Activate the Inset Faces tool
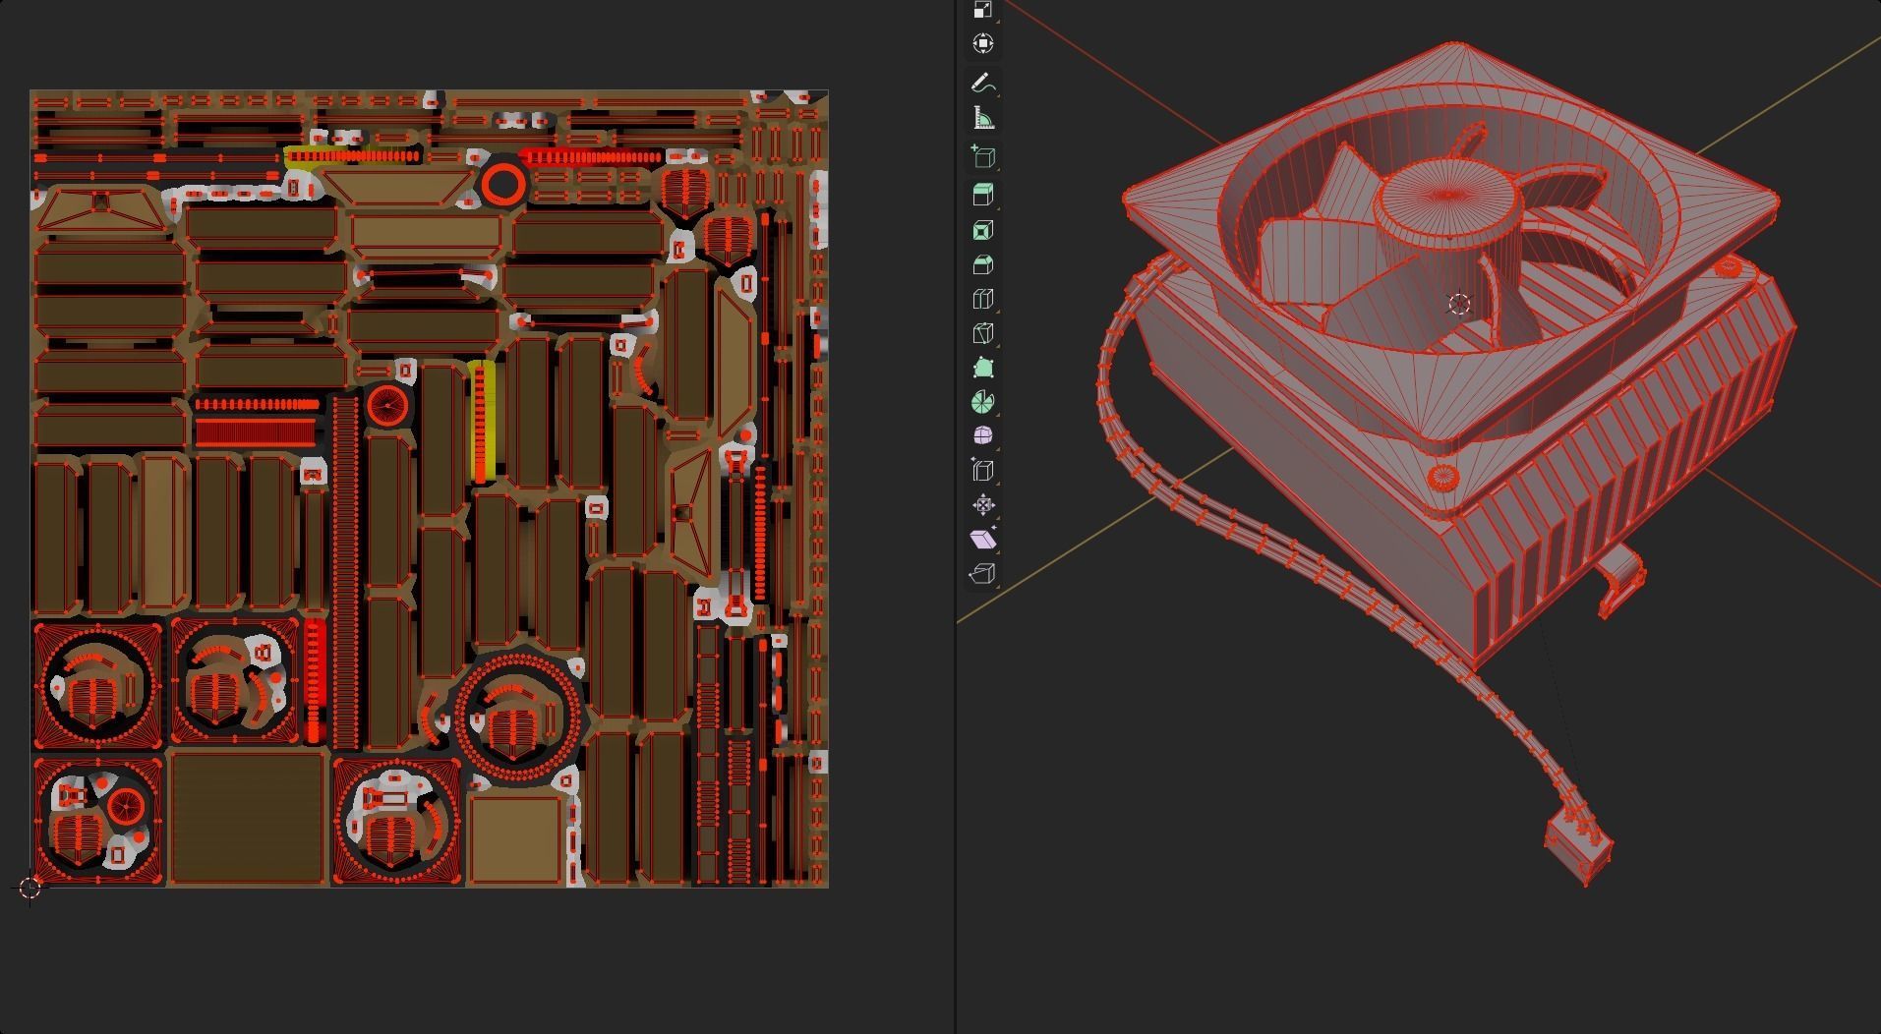The image size is (1881, 1034). point(982,230)
